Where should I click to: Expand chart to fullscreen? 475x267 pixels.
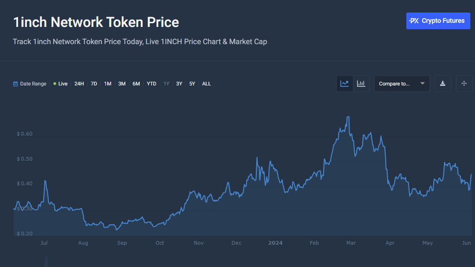pyautogui.click(x=464, y=84)
